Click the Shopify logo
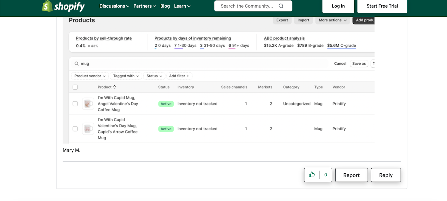The width and height of the screenshot is (447, 201). (63, 6)
